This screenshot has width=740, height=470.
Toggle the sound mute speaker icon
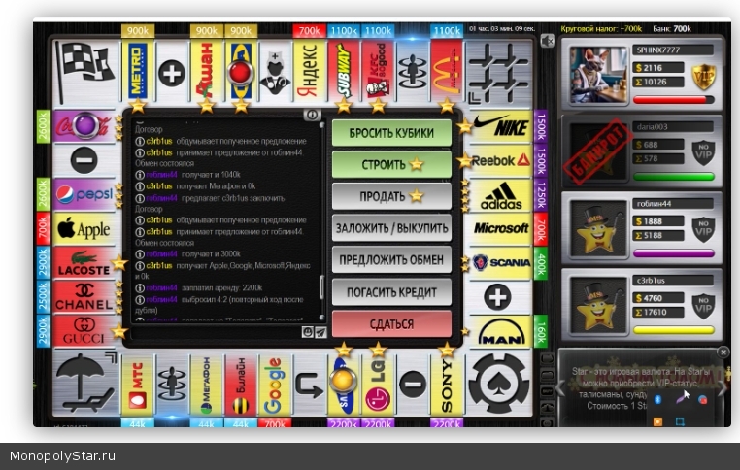[547, 41]
